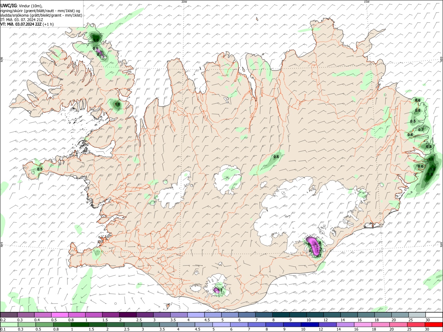Click the '0.2' label on snow scale
Viewport: 443px width, 332px height.
[3, 320]
